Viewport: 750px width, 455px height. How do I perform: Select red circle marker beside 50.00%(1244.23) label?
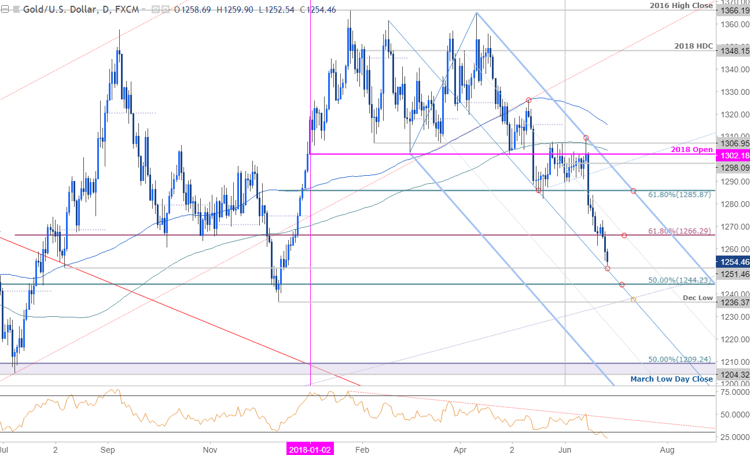[622, 284]
